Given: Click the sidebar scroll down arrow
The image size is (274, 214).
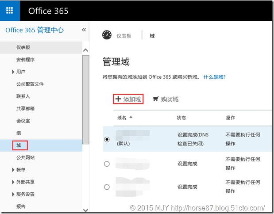Looking at the screenshot, I should coord(85,210).
